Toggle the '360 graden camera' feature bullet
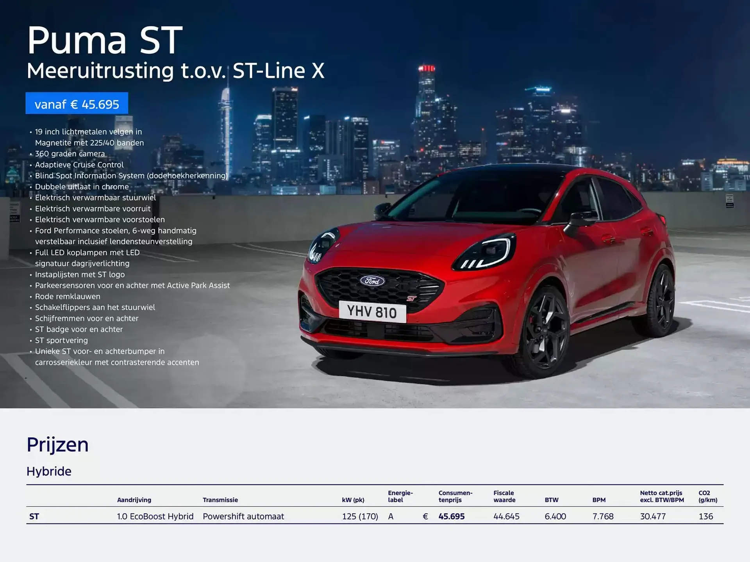 (x=70, y=153)
